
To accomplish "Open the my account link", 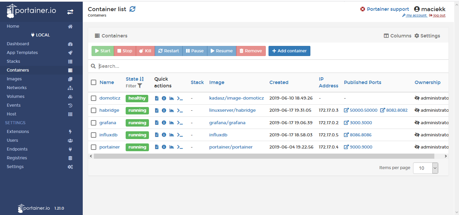I will 414,16.
